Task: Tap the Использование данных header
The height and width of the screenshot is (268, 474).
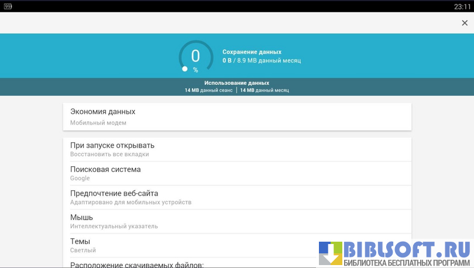Action: click(x=236, y=83)
